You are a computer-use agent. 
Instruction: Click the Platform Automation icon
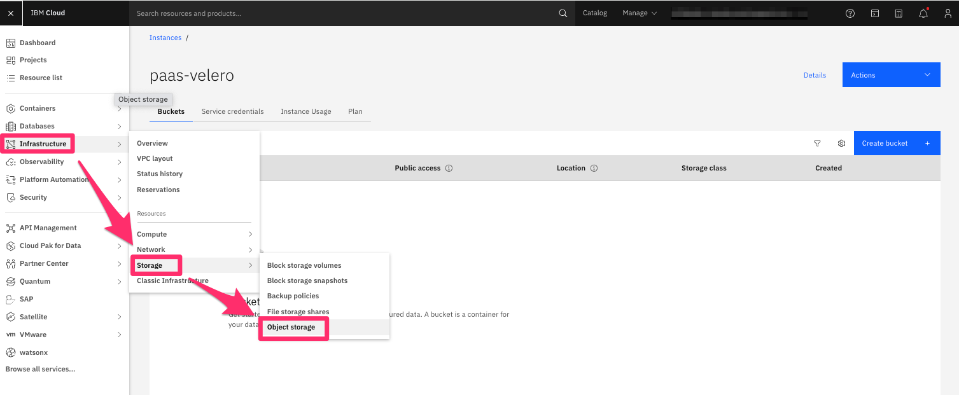point(10,179)
